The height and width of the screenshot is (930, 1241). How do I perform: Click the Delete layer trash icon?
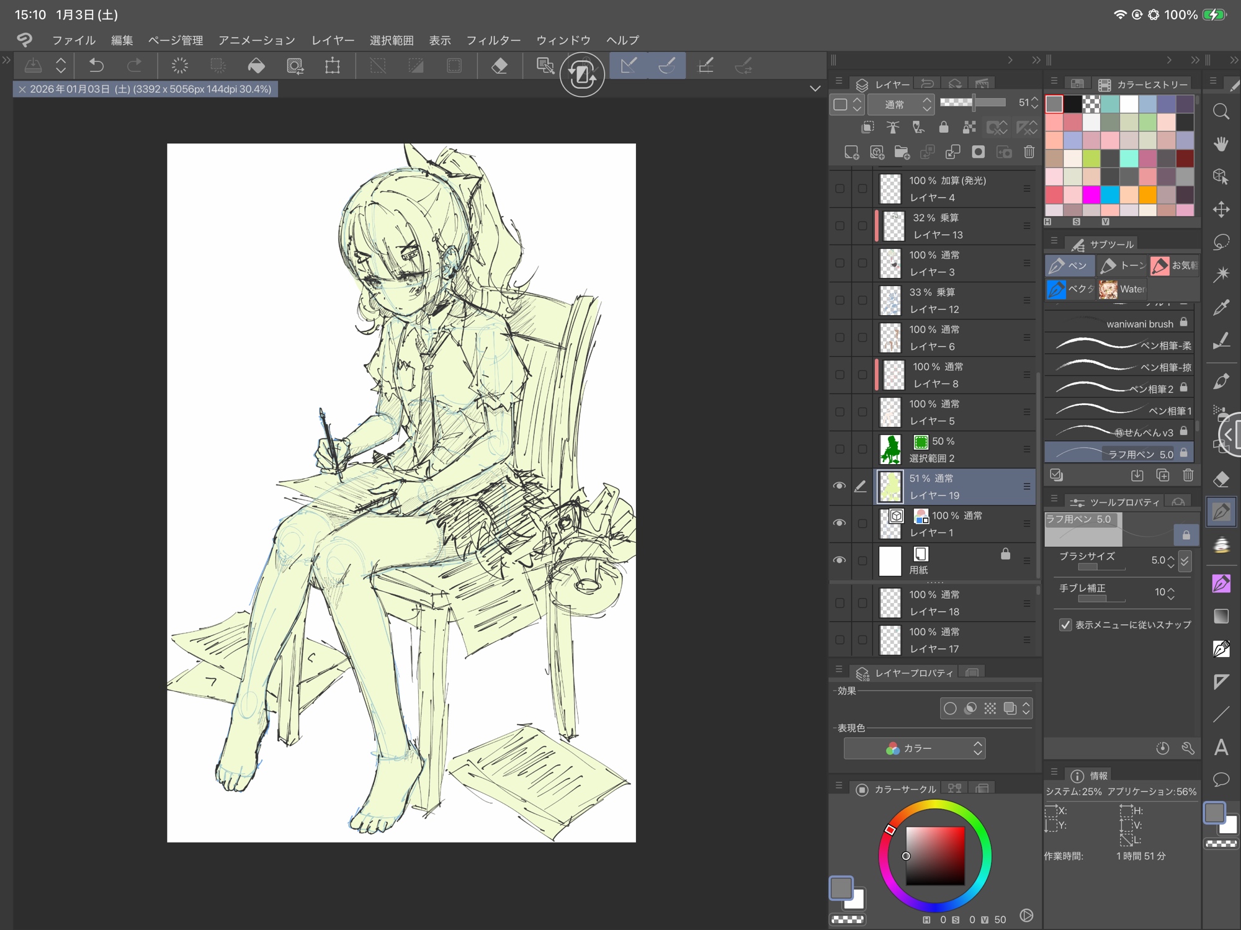(x=1029, y=152)
